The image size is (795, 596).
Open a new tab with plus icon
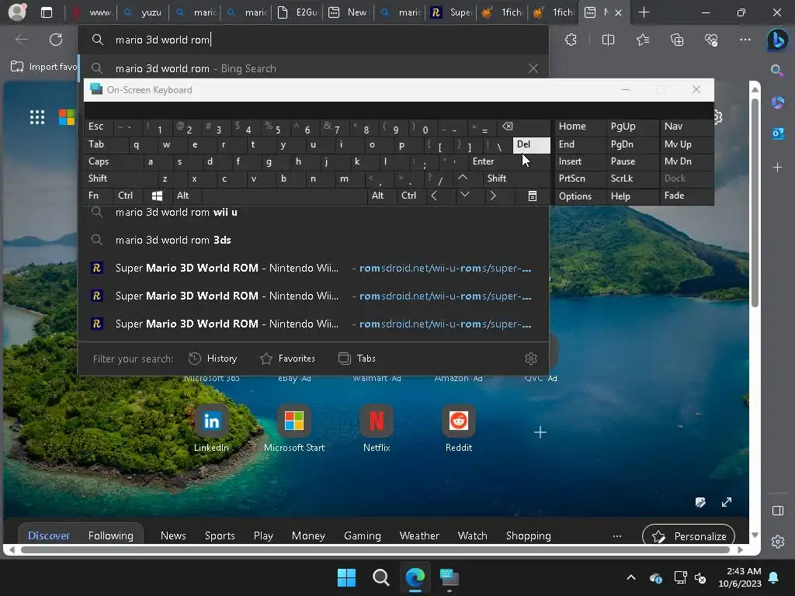[x=644, y=12]
